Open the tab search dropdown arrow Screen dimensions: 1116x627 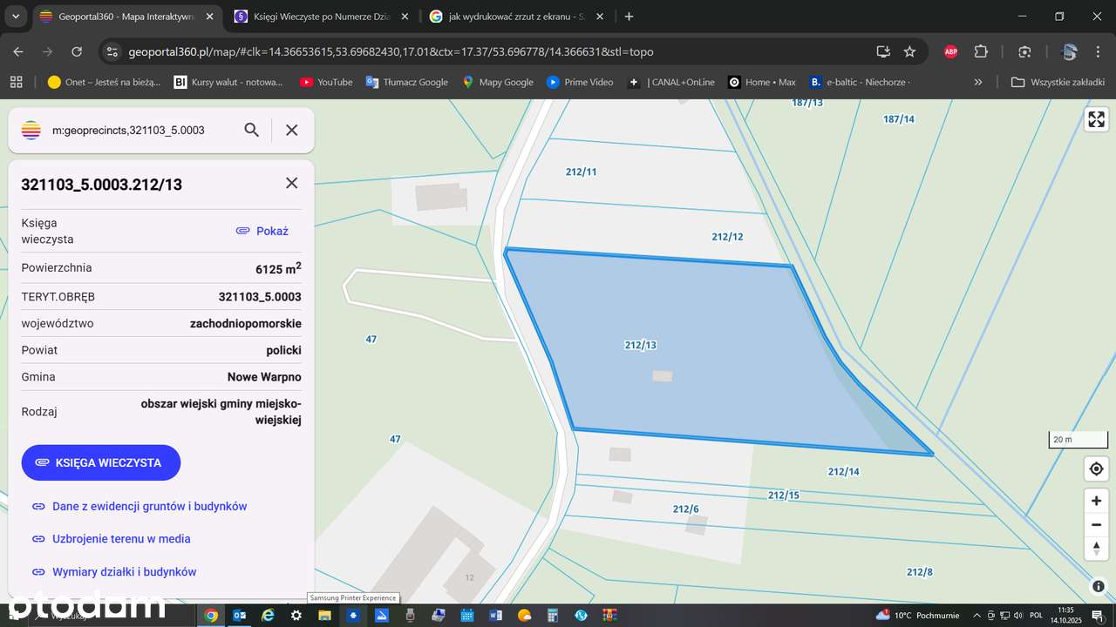[16, 17]
